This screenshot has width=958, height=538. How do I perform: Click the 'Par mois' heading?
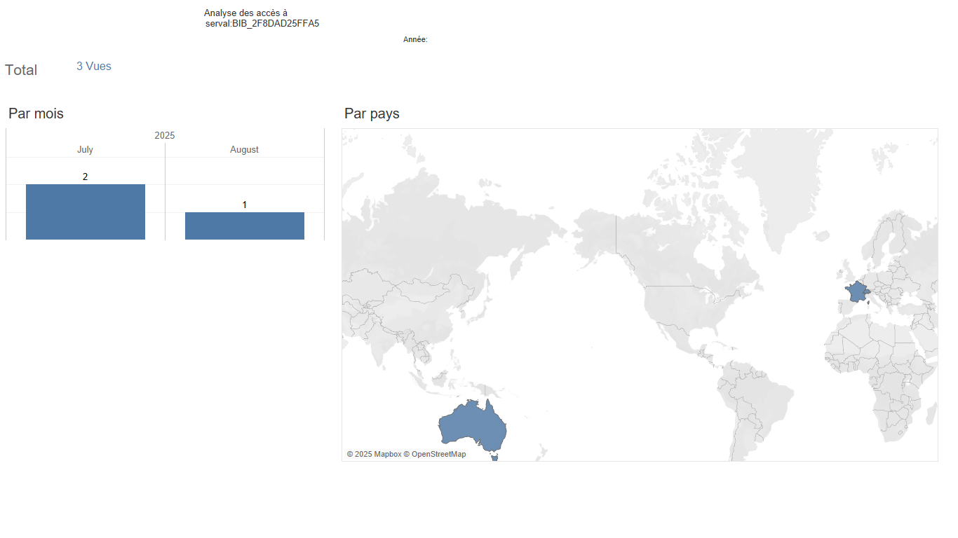tap(36, 113)
